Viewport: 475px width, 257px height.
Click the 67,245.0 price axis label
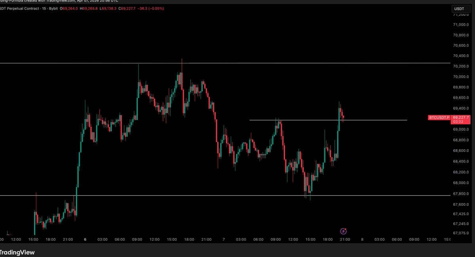[461, 223]
